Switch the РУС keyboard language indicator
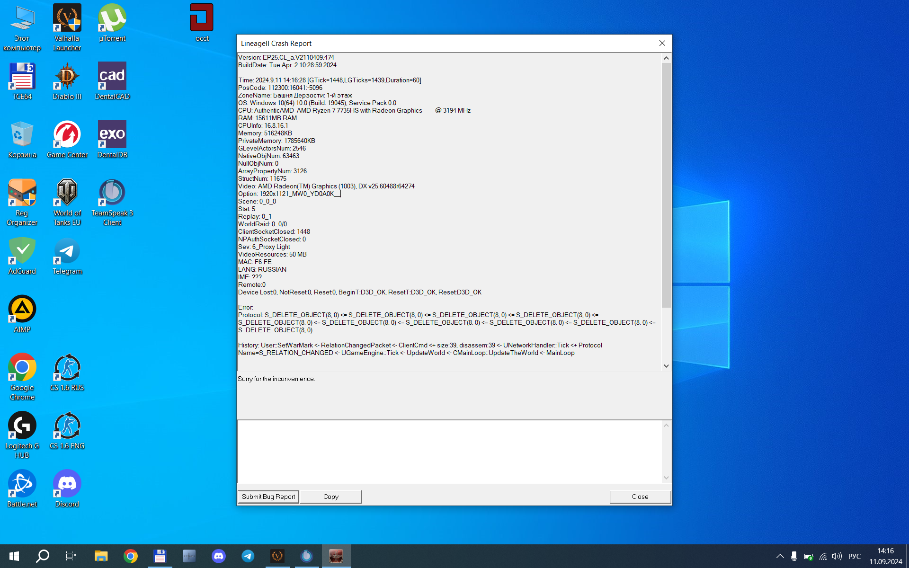This screenshot has width=909, height=568. pos(854,556)
